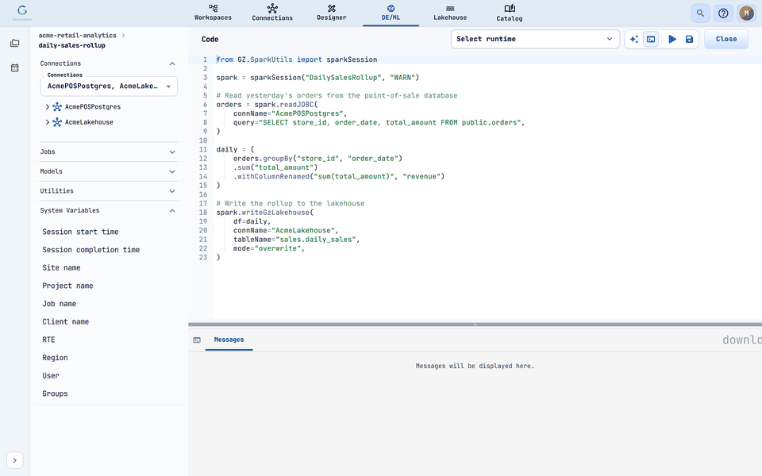
Task: Insert the RTE system variable
Action: (48, 340)
